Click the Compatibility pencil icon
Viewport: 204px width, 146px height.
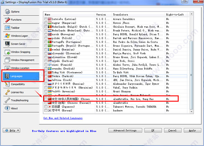pos(7,84)
